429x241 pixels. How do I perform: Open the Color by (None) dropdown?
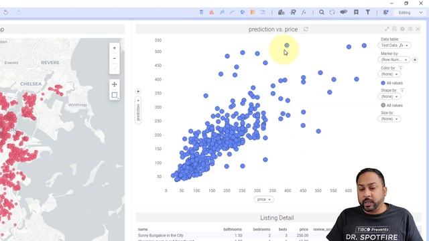point(389,74)
